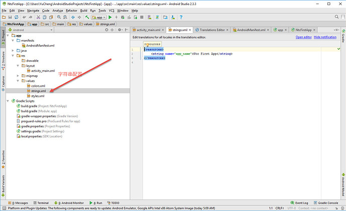
Task: Click the Hide notification link
Action: point(325,37)
